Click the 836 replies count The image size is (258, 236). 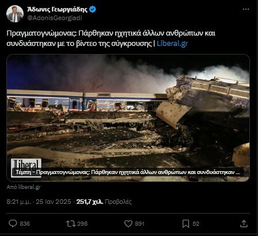click(25, 223)
